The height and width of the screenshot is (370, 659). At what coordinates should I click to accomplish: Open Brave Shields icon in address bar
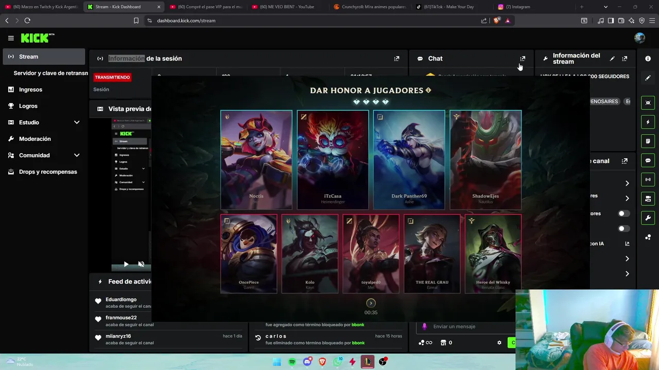[496, 21]
